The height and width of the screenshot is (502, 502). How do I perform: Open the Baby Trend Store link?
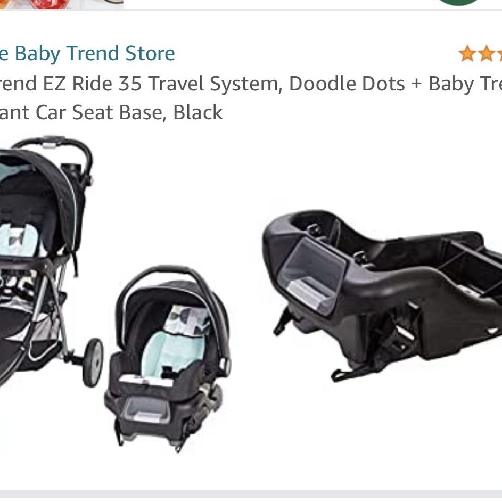pos(87,53)
